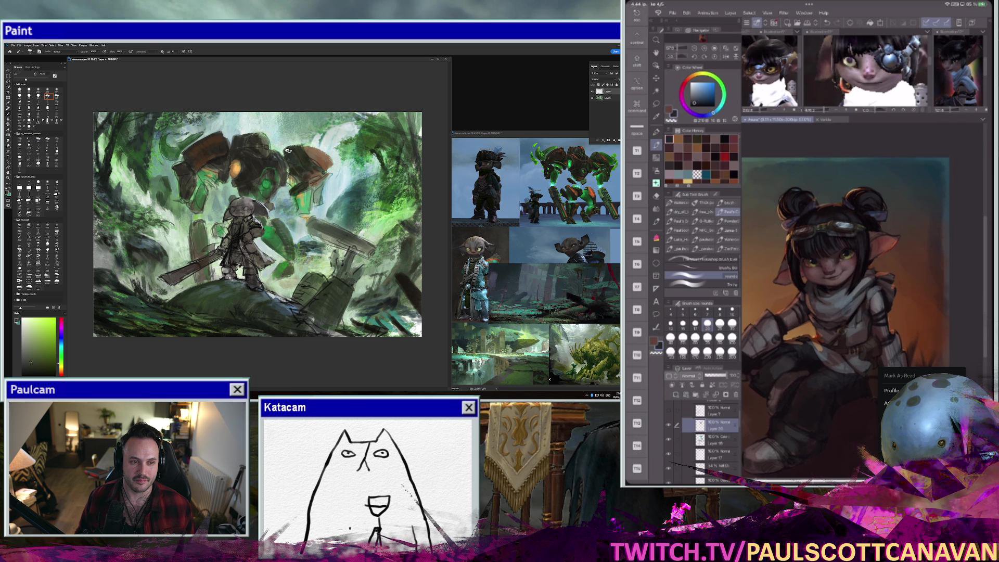Click the hue strip in Photoshop Color panel
Image resolution: width=999 pixels, height=562 pixels.
click(x=61, y=346)
